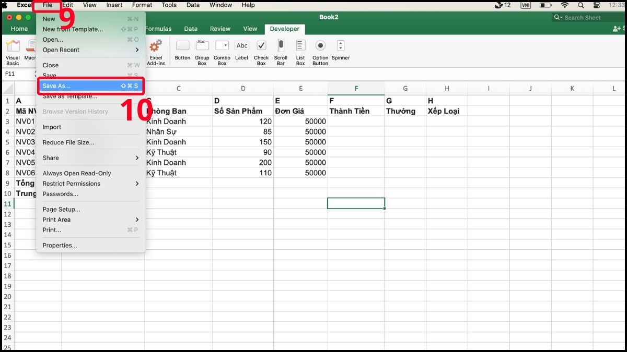Select column F header
This screenshot has height=352, width=627.
(356, 89)
